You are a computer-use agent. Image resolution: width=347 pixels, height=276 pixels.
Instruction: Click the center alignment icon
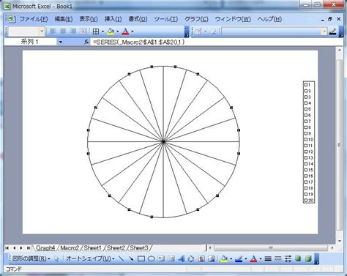63,31
